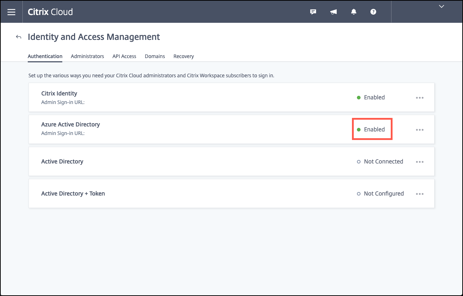Image resolution: width=463 pixels, height=296 pixels.
Task: Click the help question mark icon
Action: pyautogui.click(x=373, y=12)
